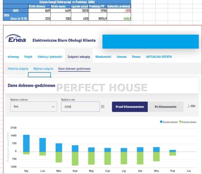Click the blue Sty consumption bar

(26, 143)
